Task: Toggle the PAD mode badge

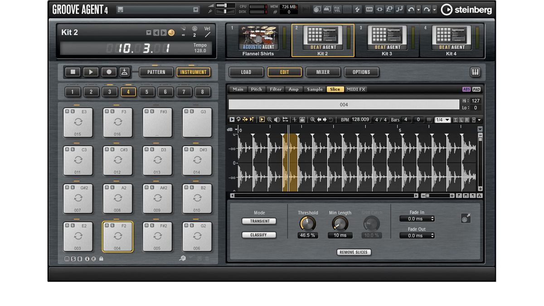Action: [x=476, y=89]
